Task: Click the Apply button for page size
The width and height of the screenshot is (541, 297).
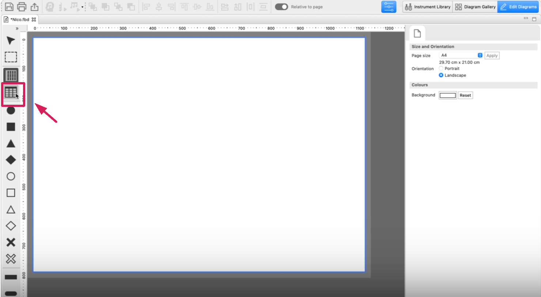Action: point(492,55)
